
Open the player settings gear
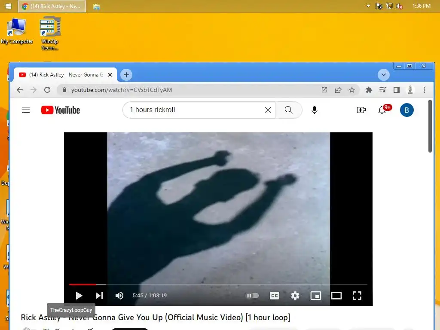pos(295,296)
